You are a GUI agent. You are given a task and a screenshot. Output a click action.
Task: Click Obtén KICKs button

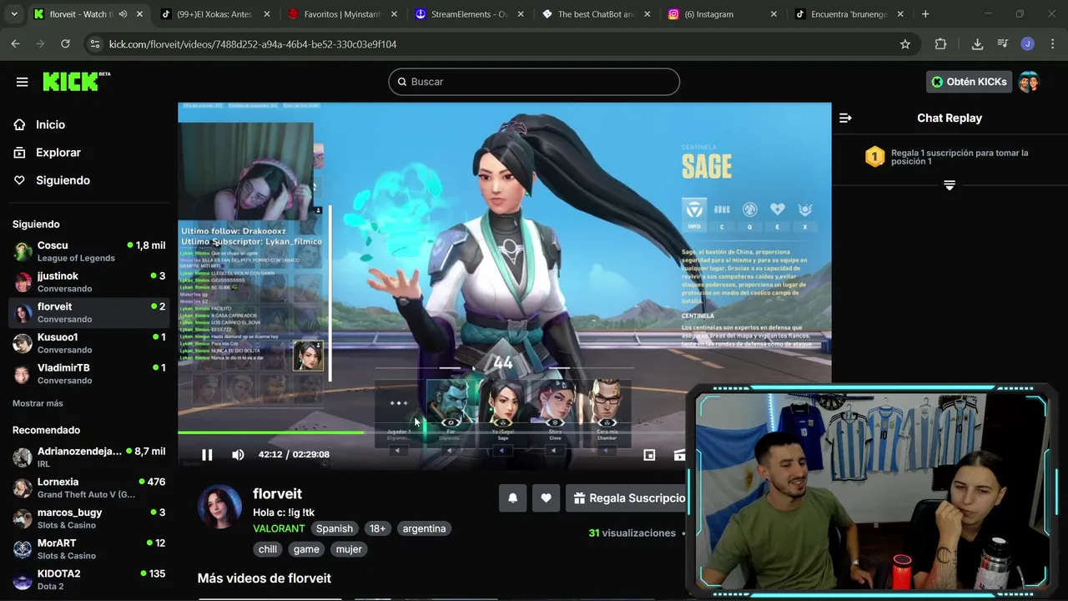[x=969, y=82]
